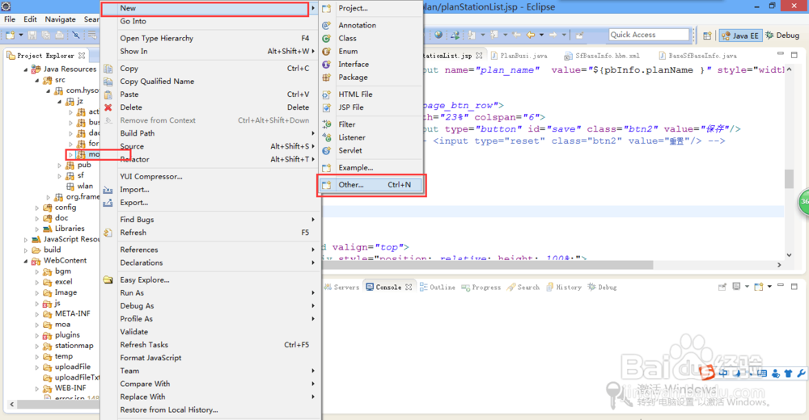Open the Navigate menu
This screenshot has width=809, height=420.
coord(60,19)
